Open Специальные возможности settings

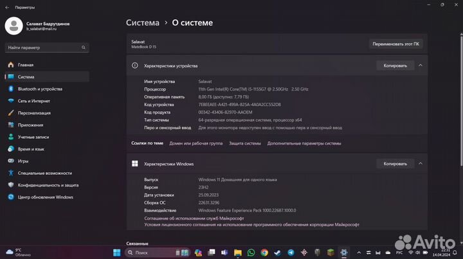click(47, 173)
